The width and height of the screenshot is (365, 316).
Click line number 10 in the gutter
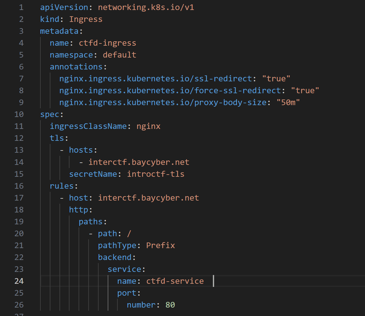point(19,115)
